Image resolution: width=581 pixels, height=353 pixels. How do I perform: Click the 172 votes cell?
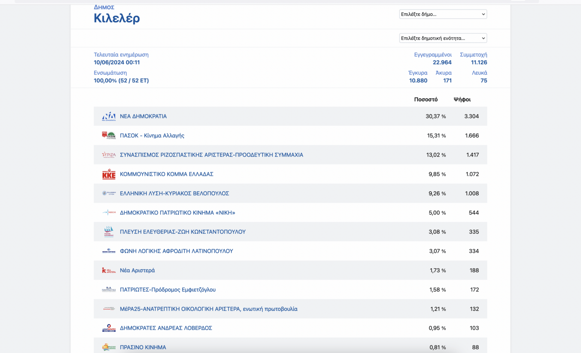pyautogui.click(x=474, y=290)
